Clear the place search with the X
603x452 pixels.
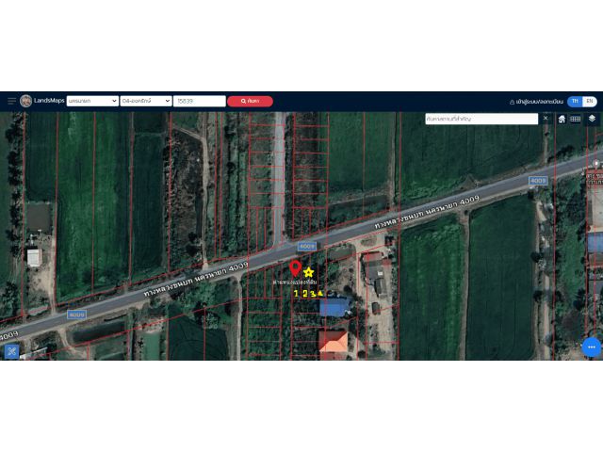546,119
